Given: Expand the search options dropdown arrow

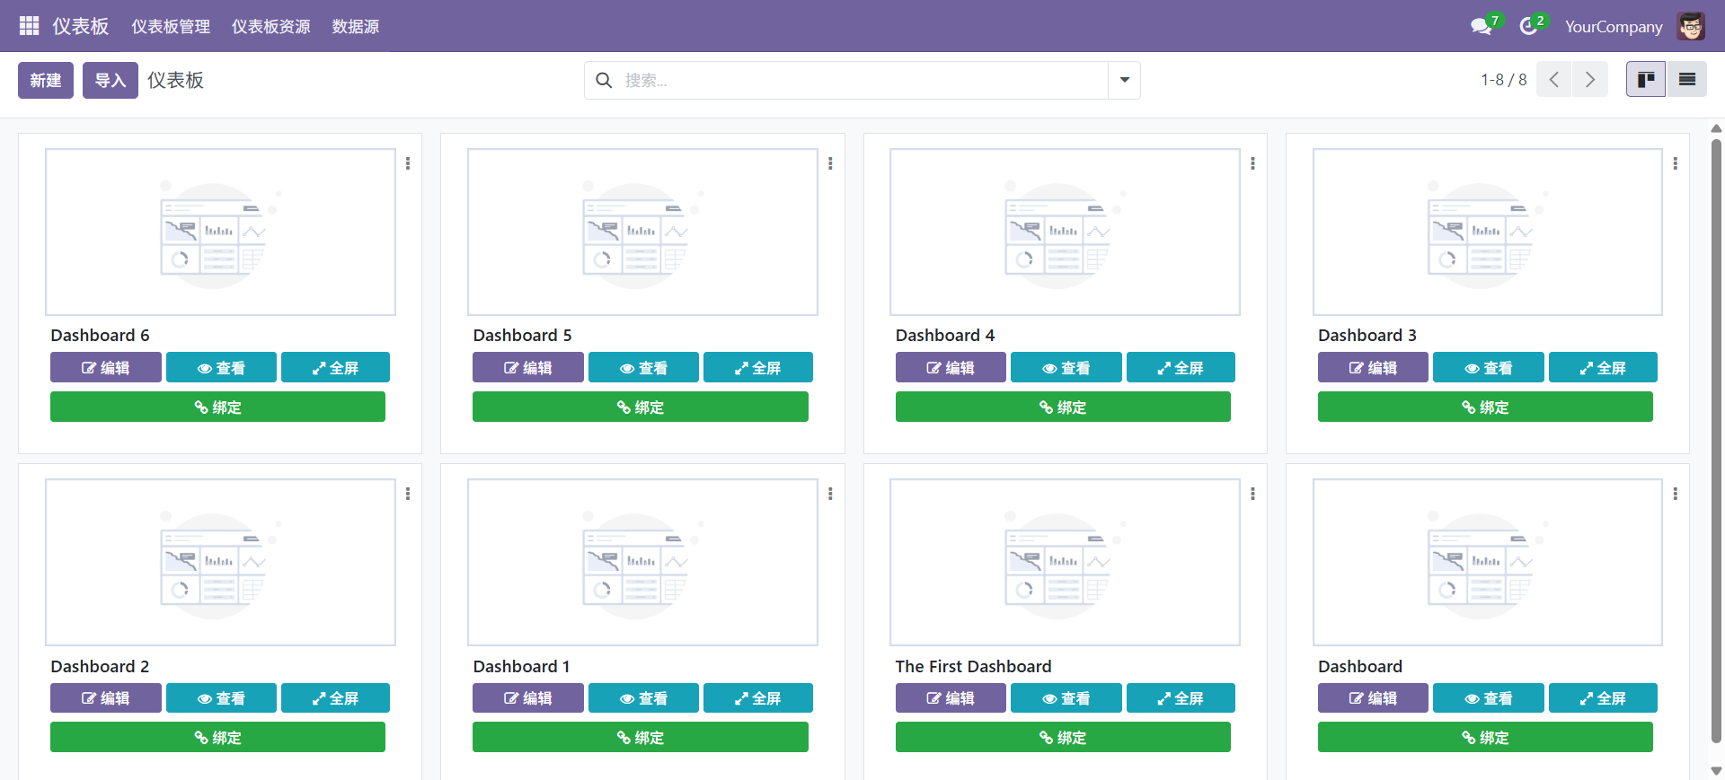Looking at the screenshot, I should [1124, 81].
